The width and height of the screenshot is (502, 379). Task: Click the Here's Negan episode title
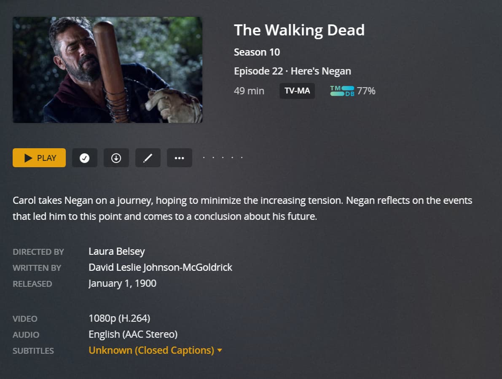click(321, 71)
